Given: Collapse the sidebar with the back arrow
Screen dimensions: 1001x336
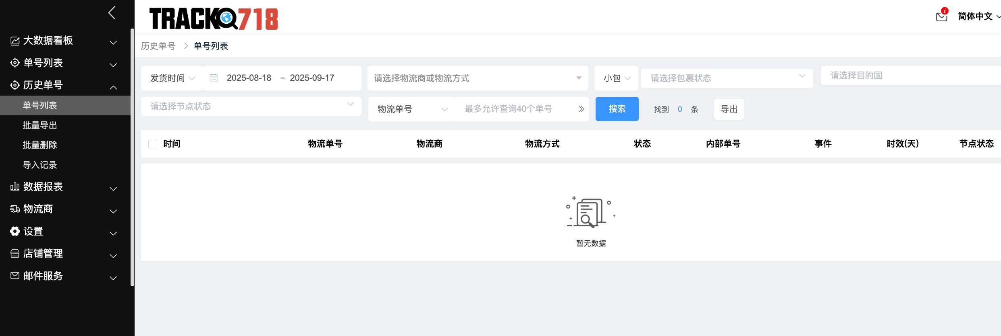Looking at the screenshot, I should (x=112, y=13).
